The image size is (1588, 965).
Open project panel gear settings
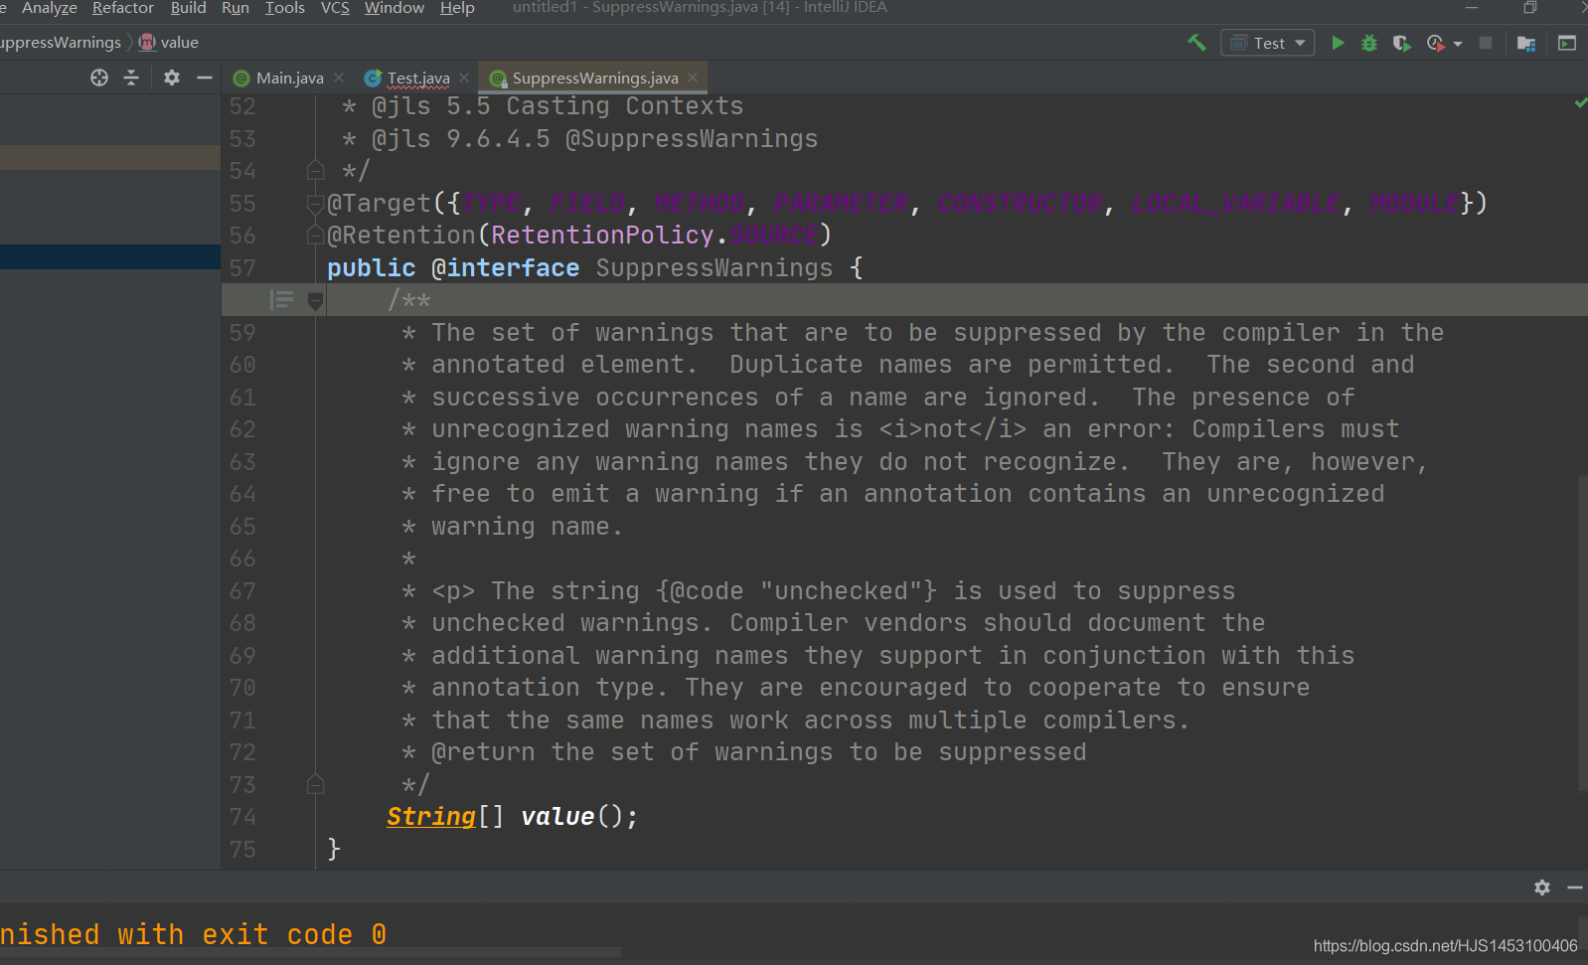(172, 78)
